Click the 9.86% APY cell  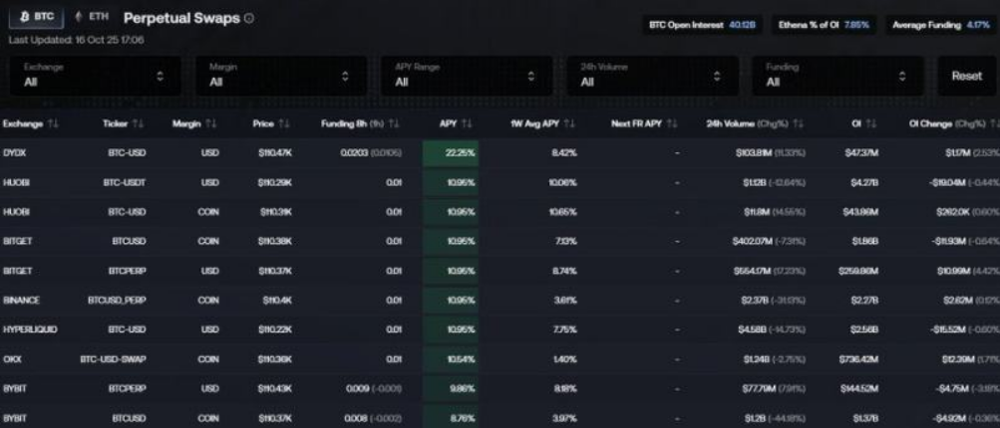tap(451, 388)
